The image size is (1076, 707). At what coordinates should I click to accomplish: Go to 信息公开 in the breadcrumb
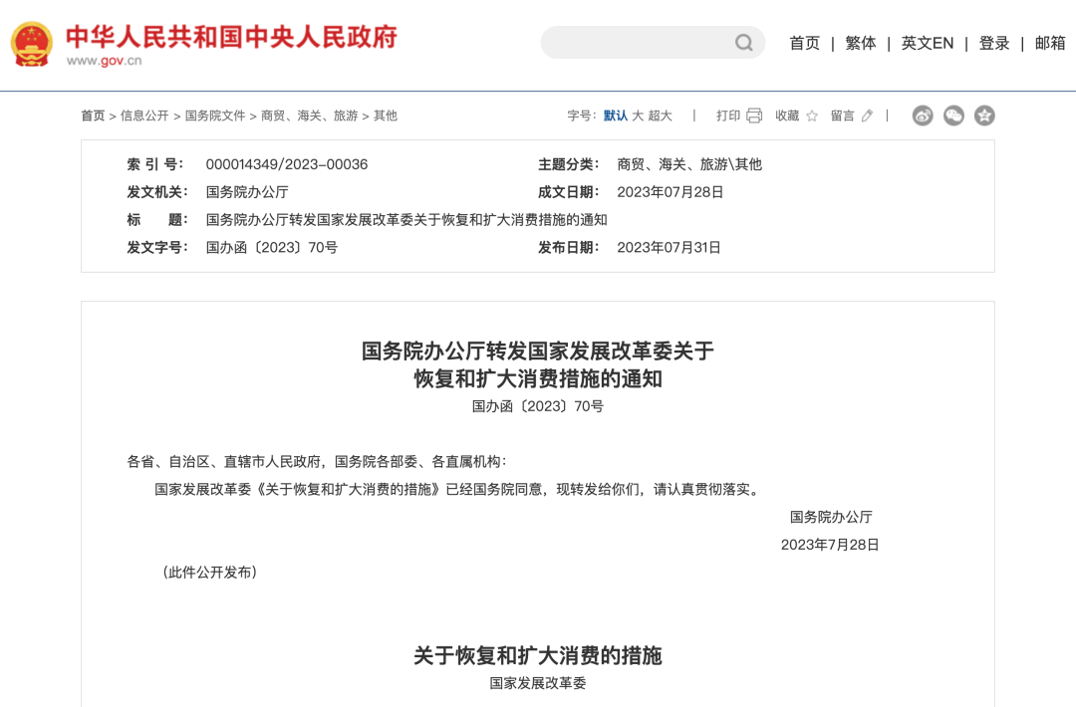pyautogui.click(x=144, y=116)
